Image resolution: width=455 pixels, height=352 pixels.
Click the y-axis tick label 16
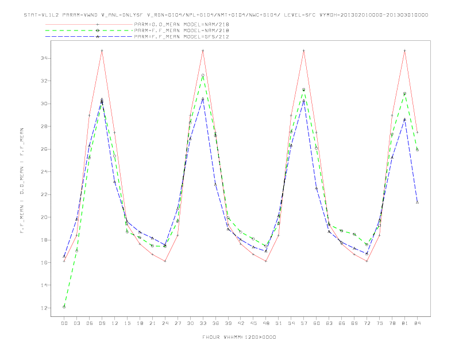[44, 262]
